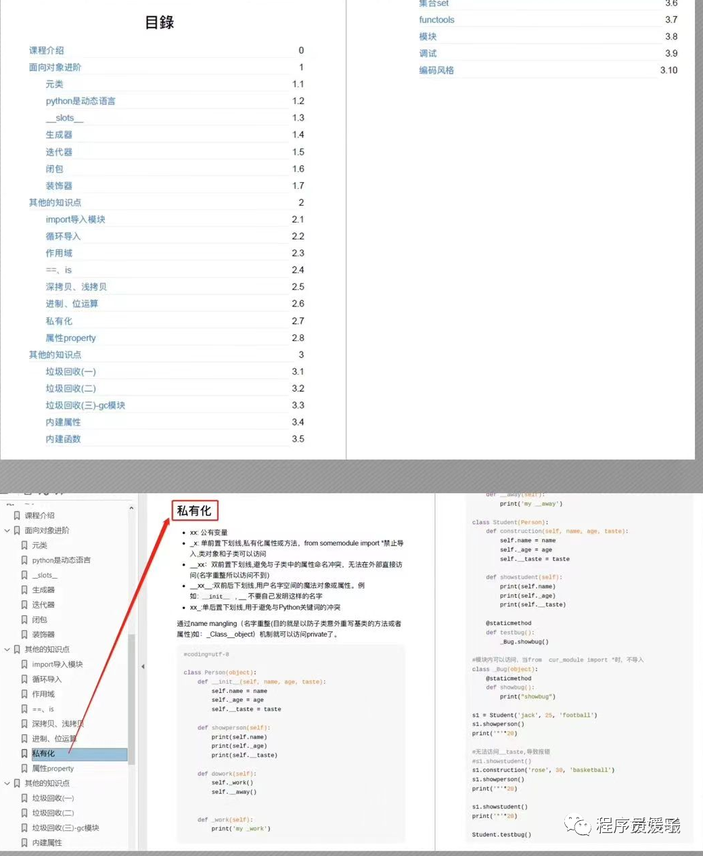Select the python是动态语言 bookmark in sidebar

coord(61,560)
